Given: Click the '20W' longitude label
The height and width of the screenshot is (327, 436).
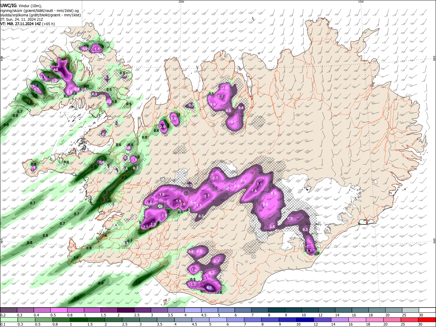Looking at the screenshot, I should tap(181, 2).
